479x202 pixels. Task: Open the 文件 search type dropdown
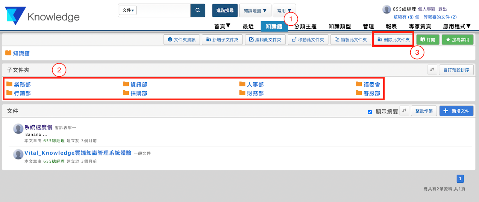[x=128, y=10]
